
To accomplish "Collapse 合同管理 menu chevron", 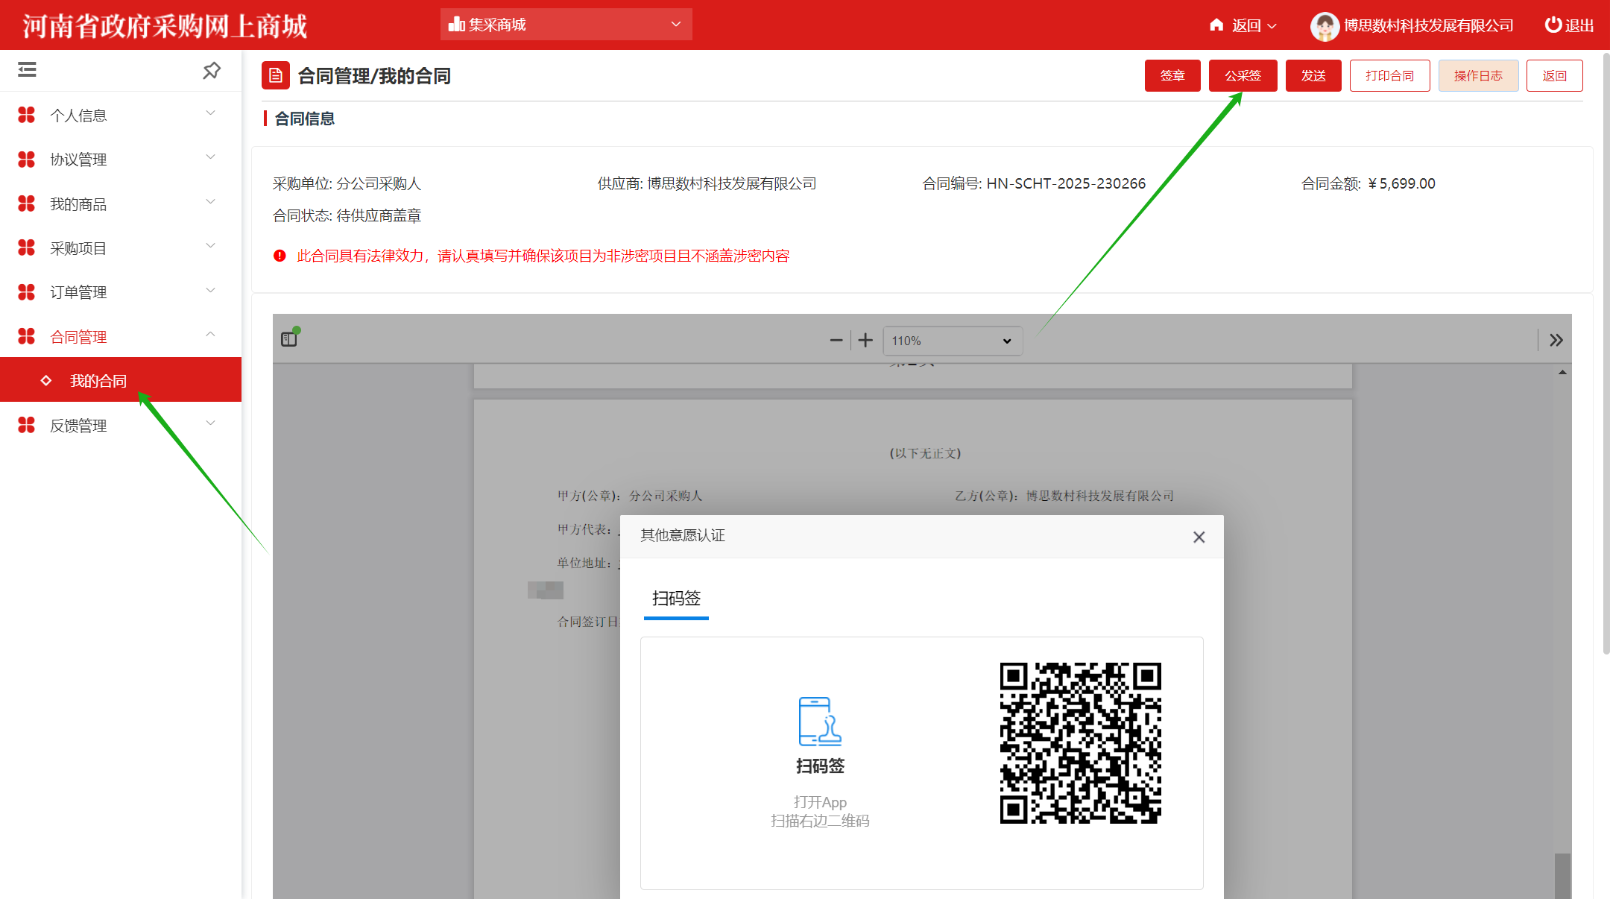I will pyautogui.click(x=210, y=335).
